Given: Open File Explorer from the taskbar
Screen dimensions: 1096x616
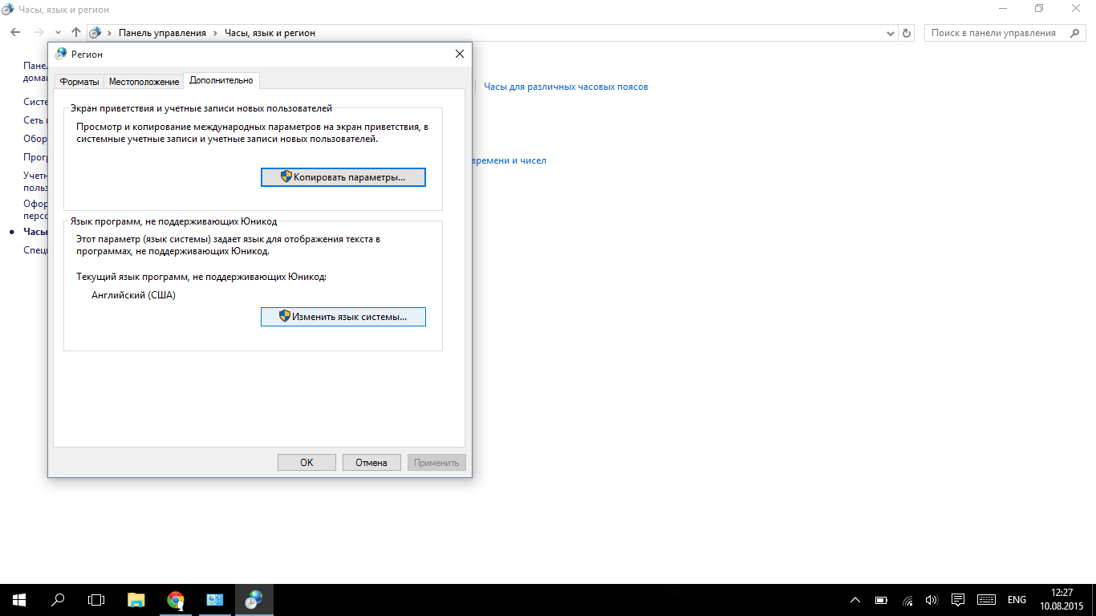Looking at the screenshot, I should coord(136,600).
